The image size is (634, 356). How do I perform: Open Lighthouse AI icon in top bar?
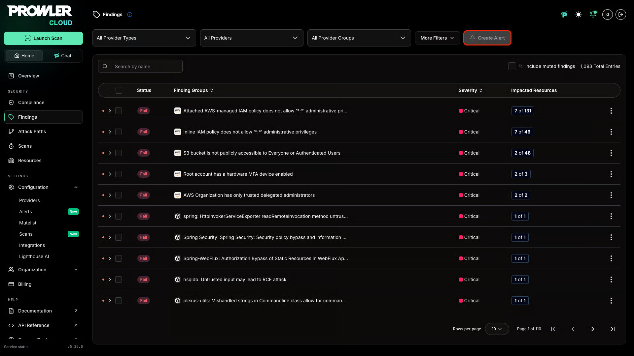(x=564, y=15)
